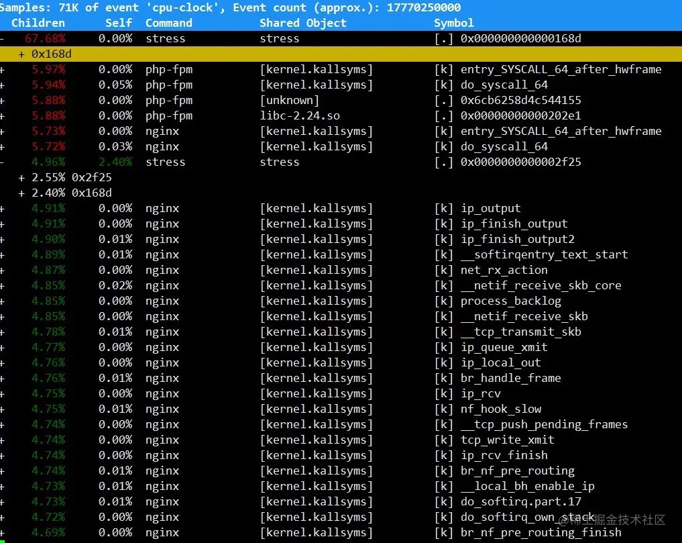Expand the 2.55% 0x2f25 child entry

(21, 178)
